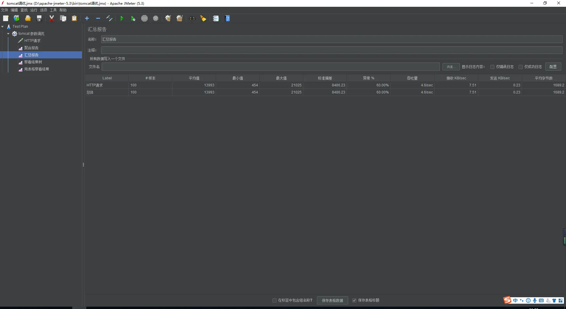Open the 查找 menu

(x=24, y=10)
